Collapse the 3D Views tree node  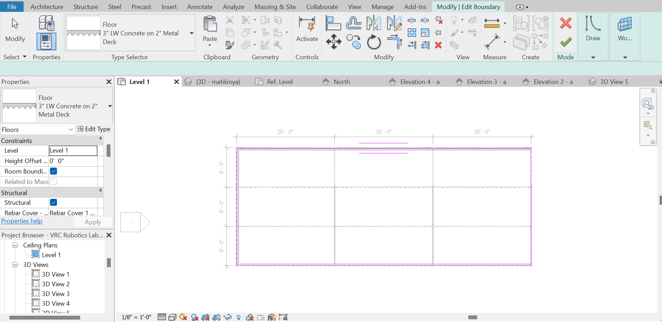(x=15, y=265)
